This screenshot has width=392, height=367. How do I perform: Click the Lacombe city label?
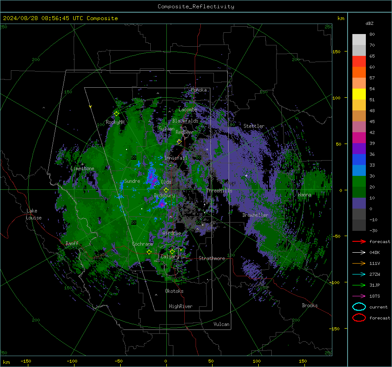pyautogui.click(x=188, y=110)
